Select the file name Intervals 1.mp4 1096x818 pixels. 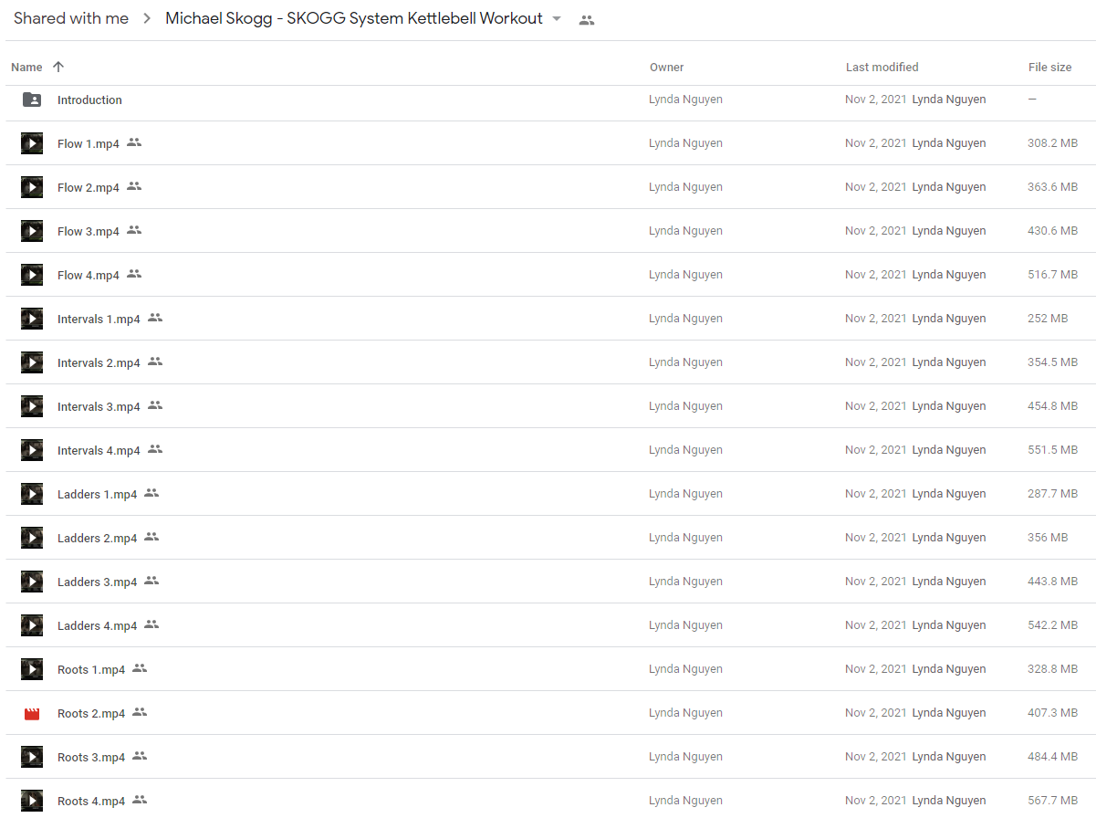pos(99,320)
